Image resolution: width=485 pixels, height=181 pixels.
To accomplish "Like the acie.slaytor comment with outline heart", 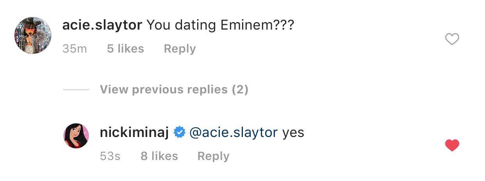I will 452,39.
